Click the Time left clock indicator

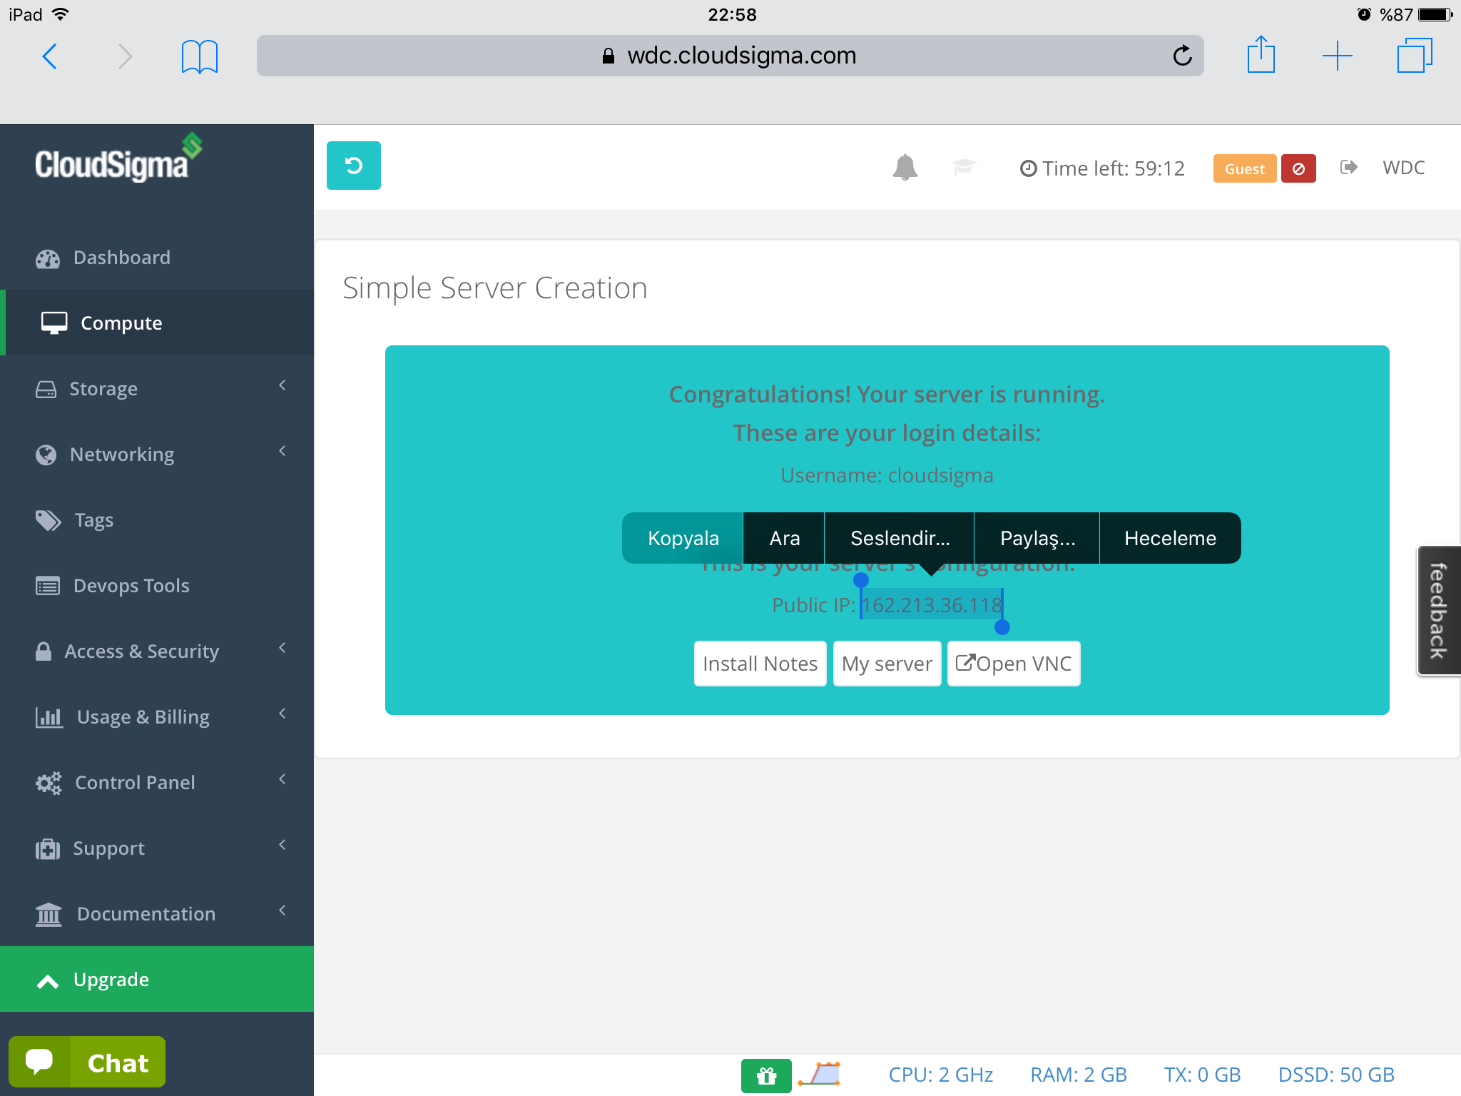(1102, 168)
